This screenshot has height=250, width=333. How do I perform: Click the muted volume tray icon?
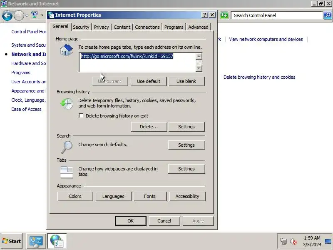coord(293,242)
